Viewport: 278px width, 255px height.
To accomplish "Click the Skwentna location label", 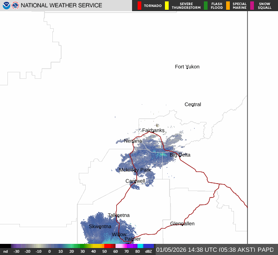I will click(x=100, y=226).
